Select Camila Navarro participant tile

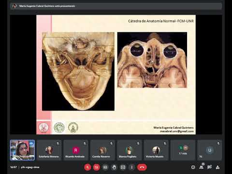point(102,150)
